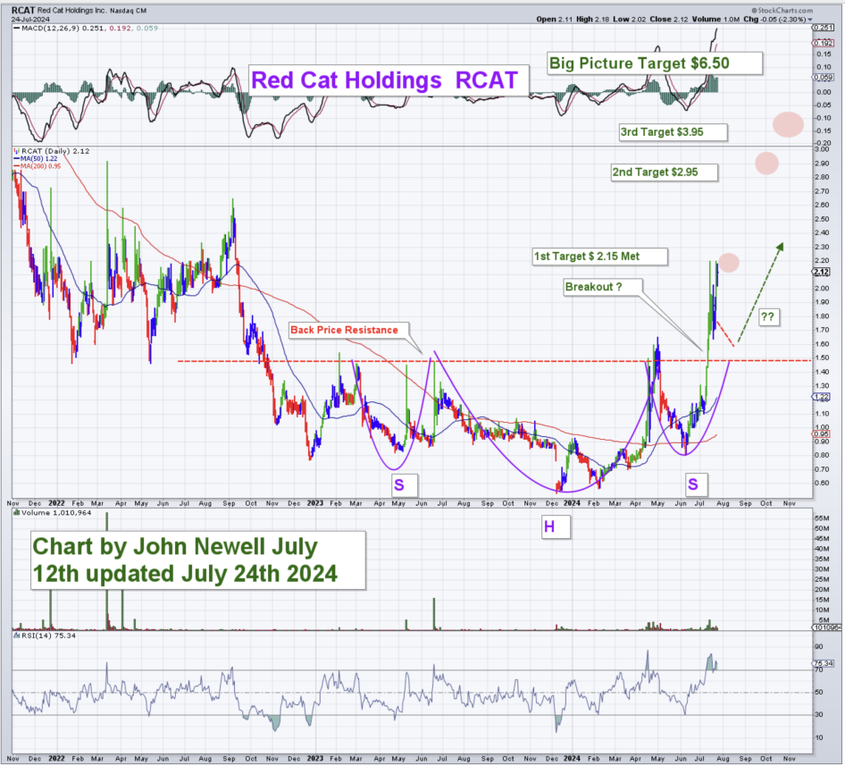Click the MA(50) 1.22 legend entry
Screen dimensions: 845x766
[36, 158]
